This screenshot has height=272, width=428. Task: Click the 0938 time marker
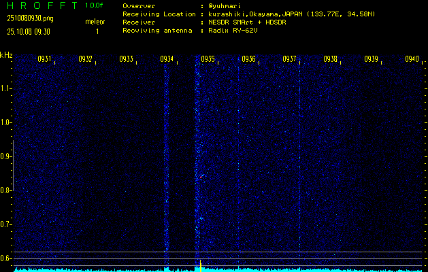point(330,59)
